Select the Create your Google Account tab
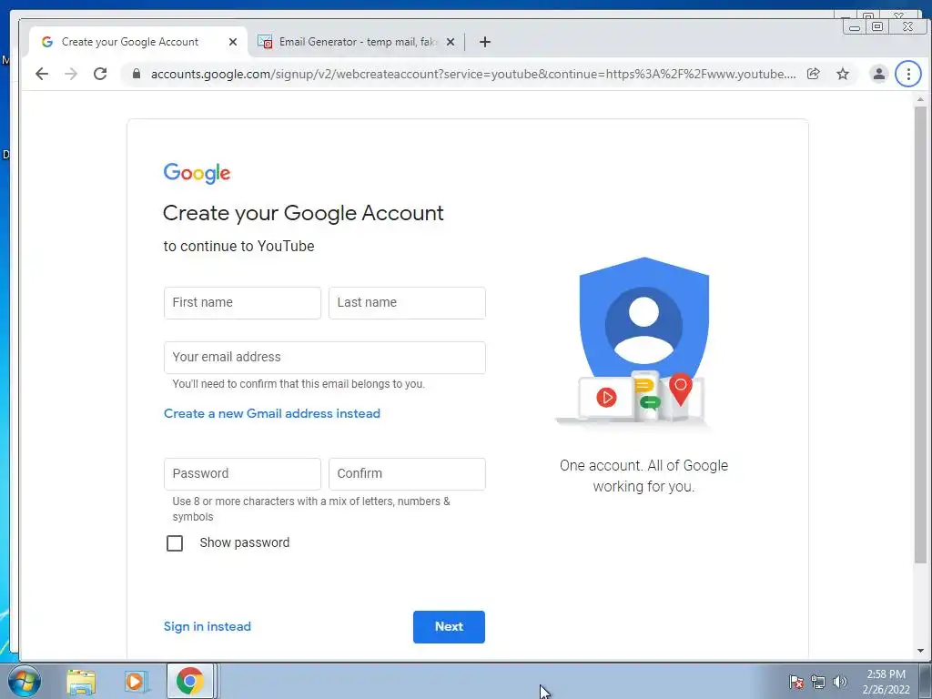 (137, 42)
